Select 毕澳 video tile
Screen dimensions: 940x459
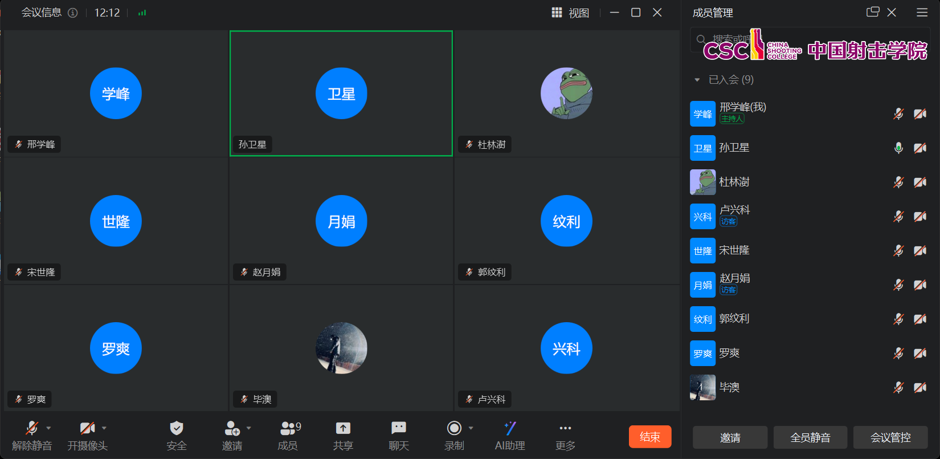(x=341, y=348)
